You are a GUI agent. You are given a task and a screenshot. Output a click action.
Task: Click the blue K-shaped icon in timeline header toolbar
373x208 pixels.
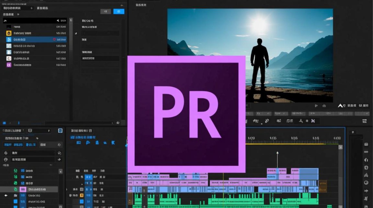113,143
